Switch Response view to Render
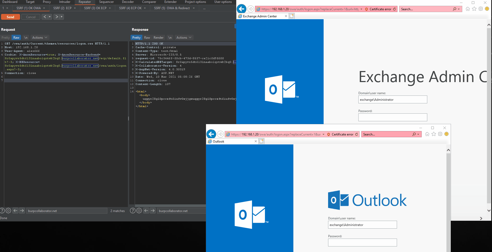Viewport: 492px width, 252px height. point(158,38)
